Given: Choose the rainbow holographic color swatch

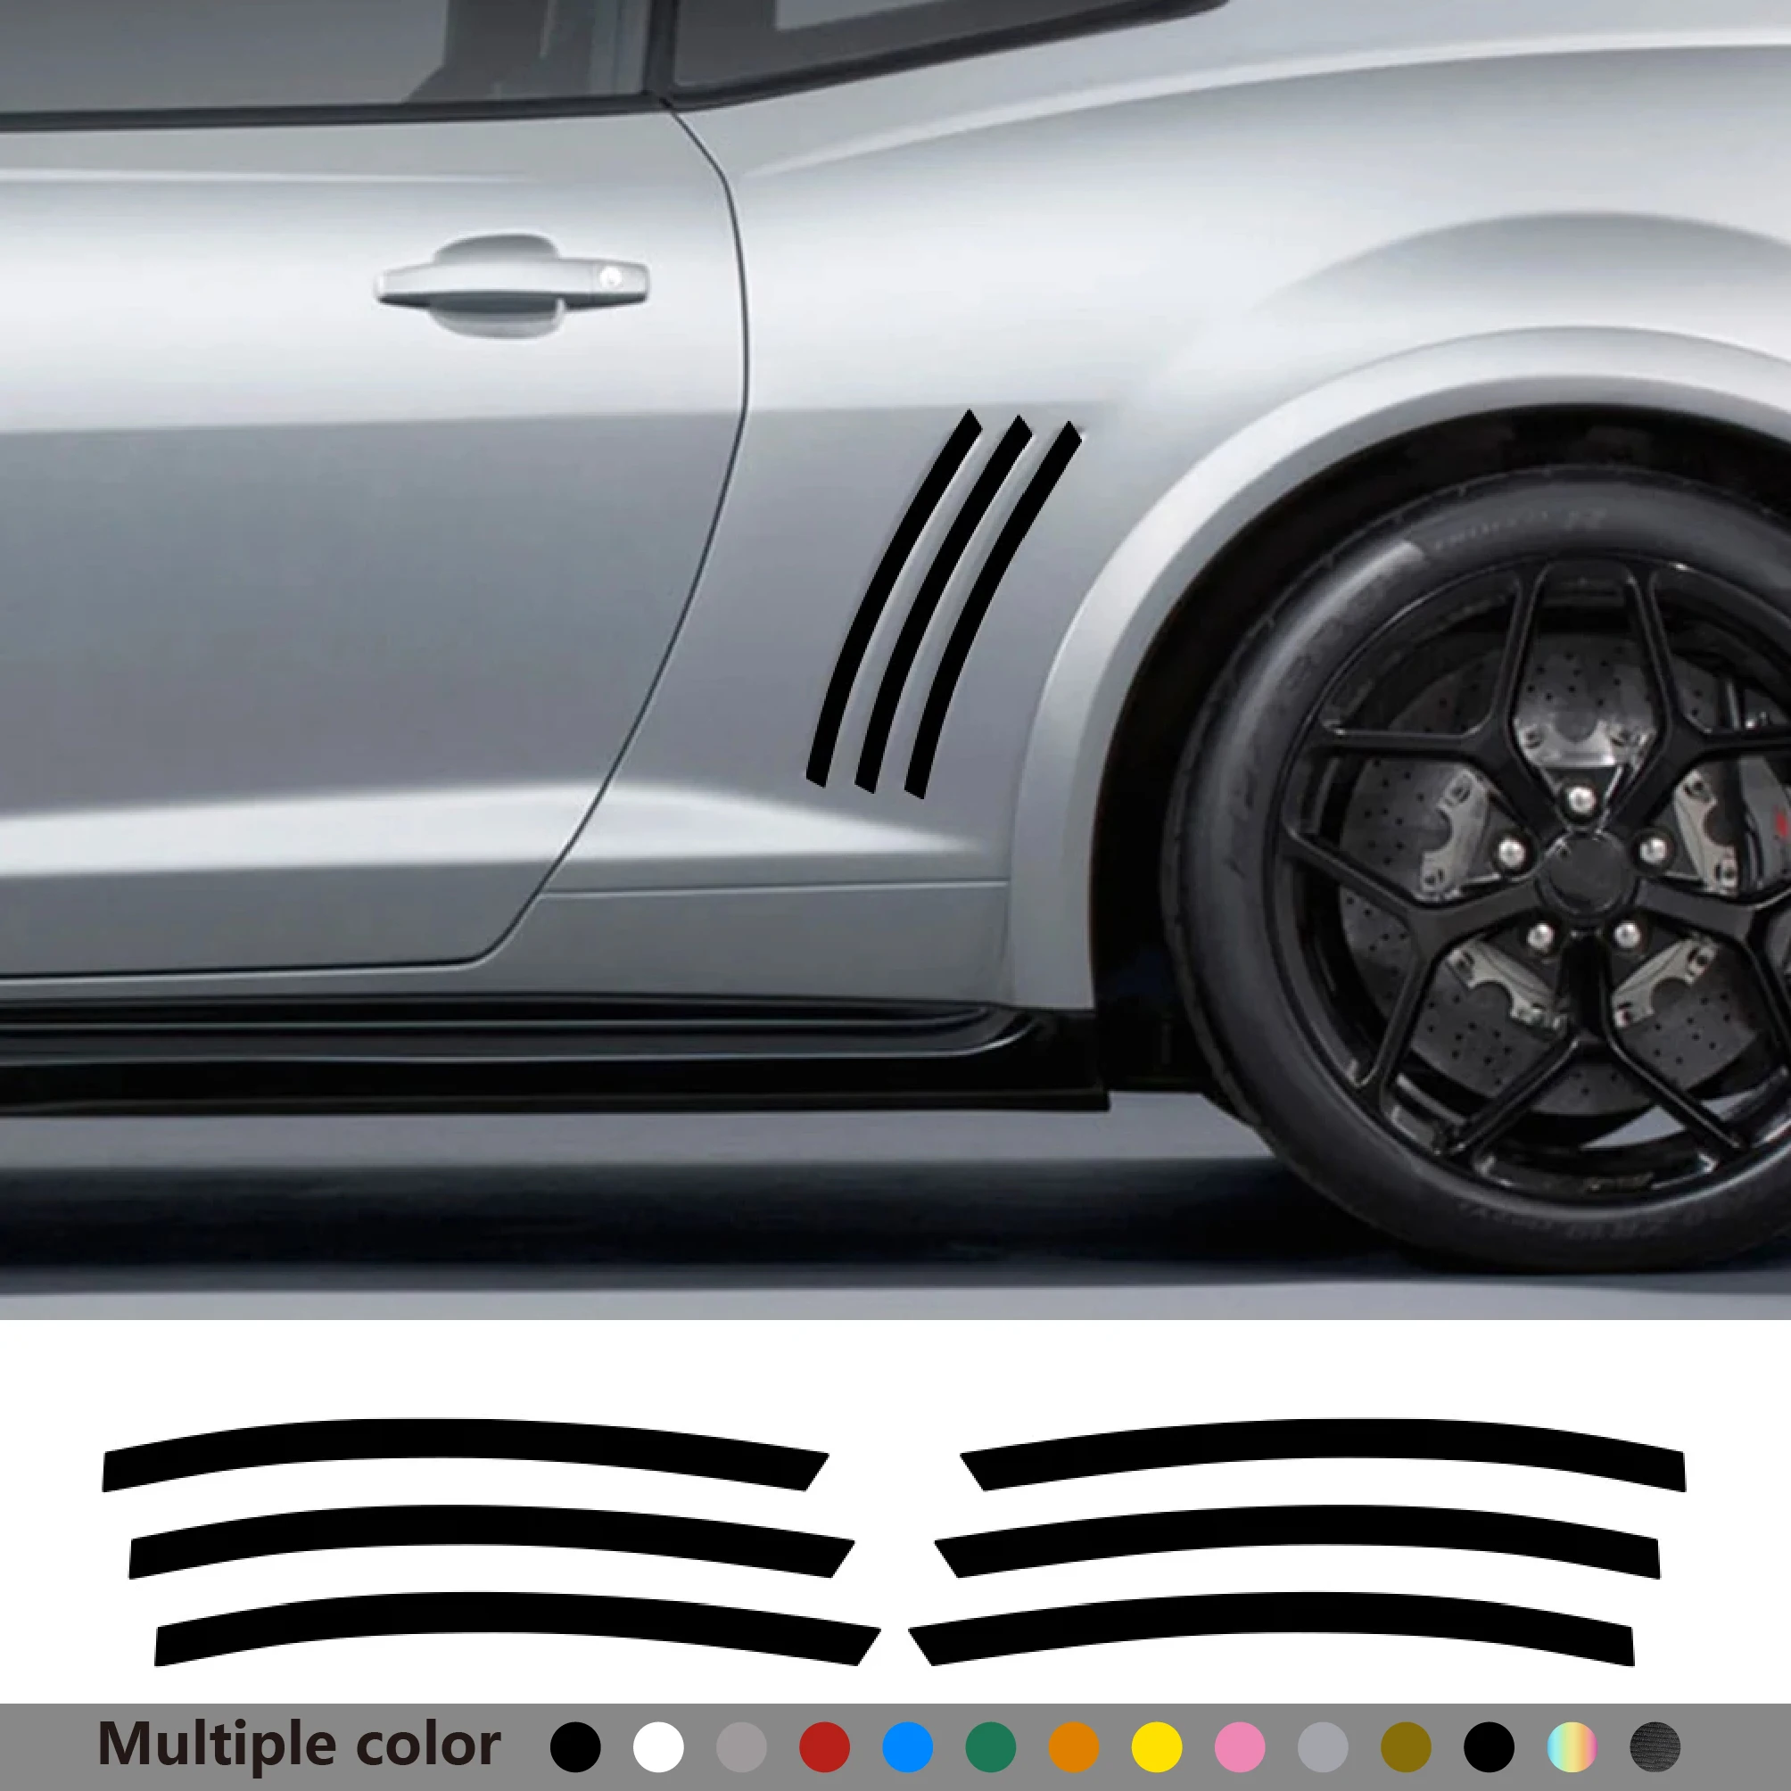Looking at the screenshot, I should 1572,1747.
